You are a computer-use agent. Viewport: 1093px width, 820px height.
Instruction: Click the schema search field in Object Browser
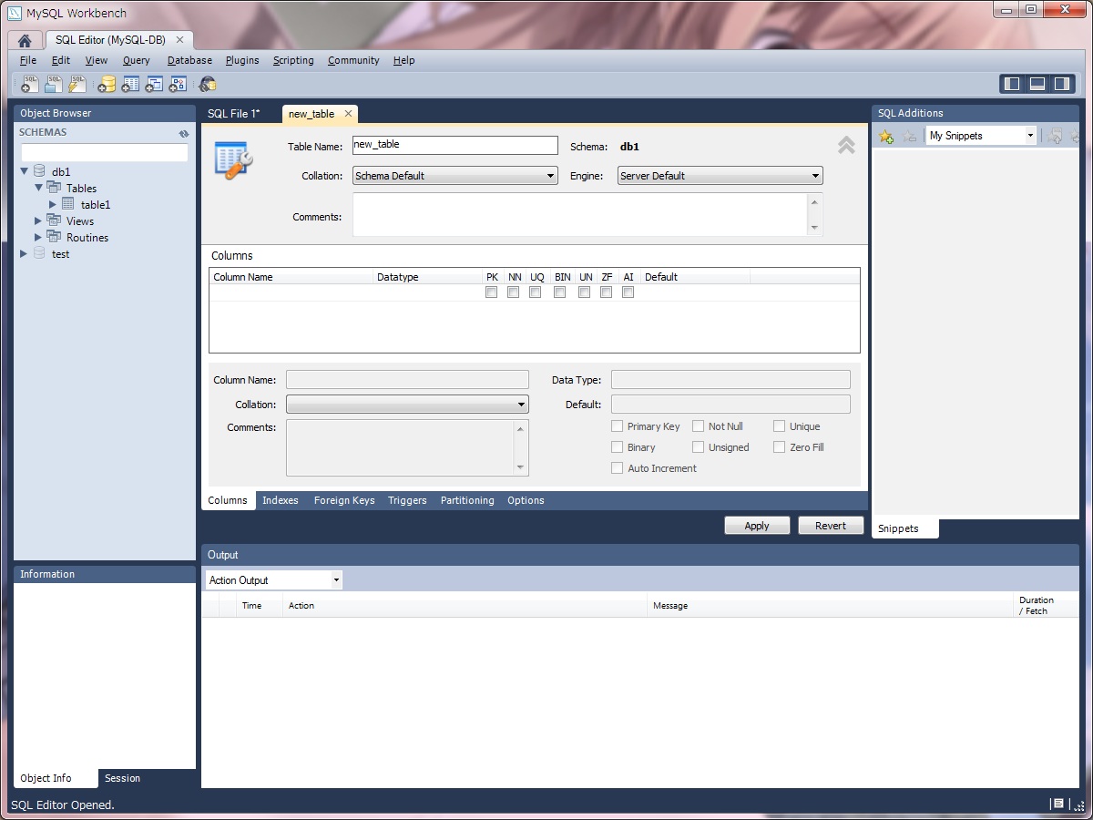click(105, 152)
